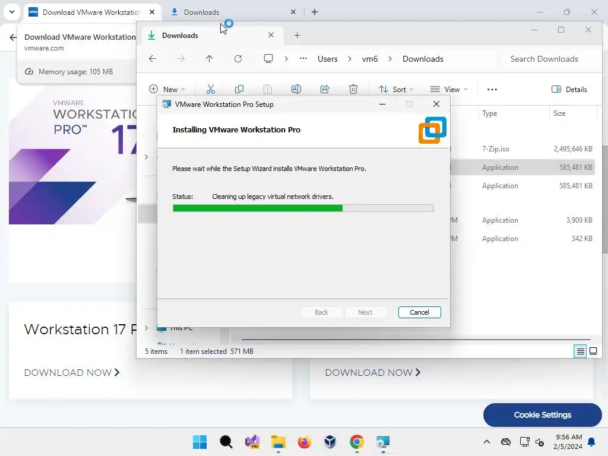Open the New item dropdown
Image resolution: width=608 pixels, height=456 pixels.
coord(167,90)
